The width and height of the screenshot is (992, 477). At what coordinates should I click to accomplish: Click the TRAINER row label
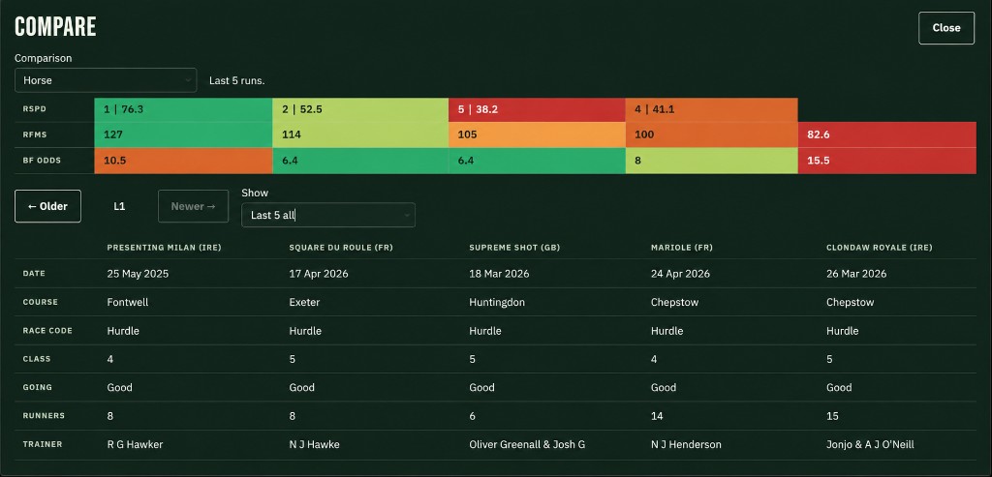click(x=43, y=444)
